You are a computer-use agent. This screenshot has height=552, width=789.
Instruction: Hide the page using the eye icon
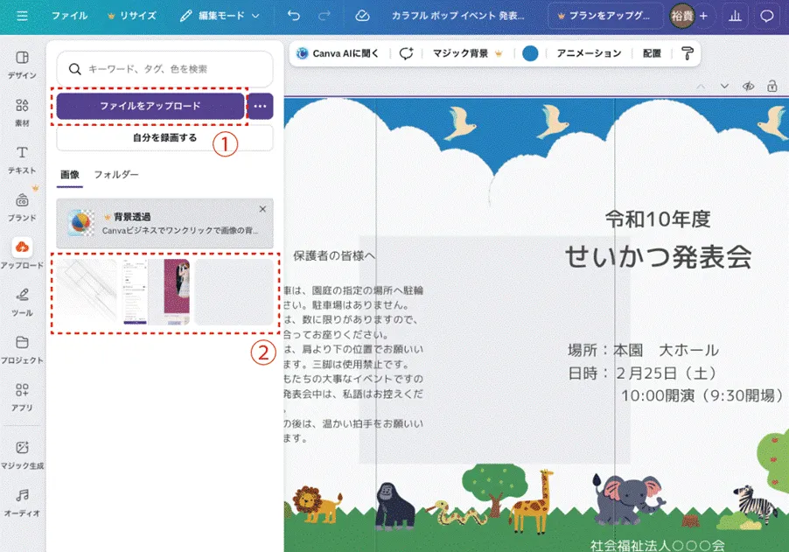[750, 86]
